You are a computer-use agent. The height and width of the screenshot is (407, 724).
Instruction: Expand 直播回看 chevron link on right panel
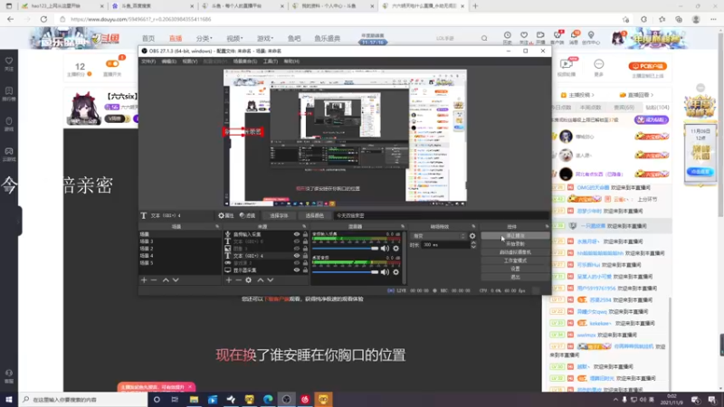pyautogui.click(x=636, y=95)
